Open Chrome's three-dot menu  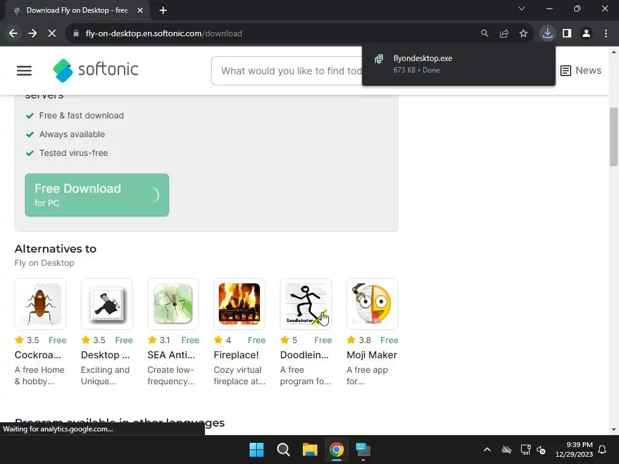click(606, 34)
